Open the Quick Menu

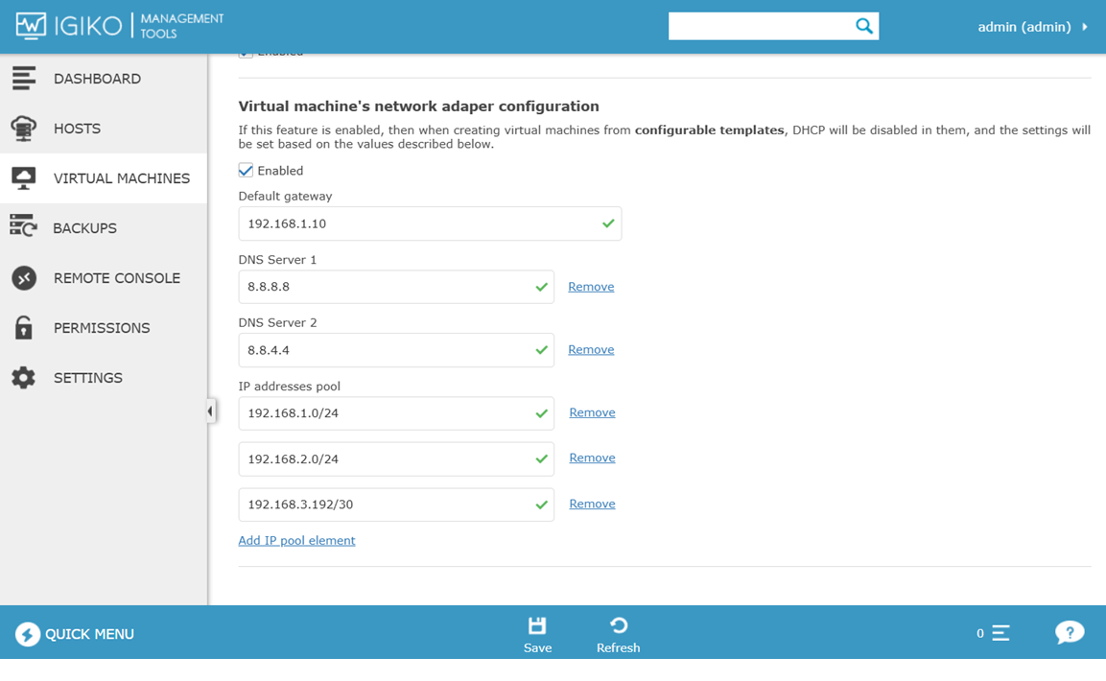tap(75, 634)
